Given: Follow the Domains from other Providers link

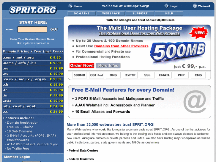Looking at the screenshot, I should point(121,46).
